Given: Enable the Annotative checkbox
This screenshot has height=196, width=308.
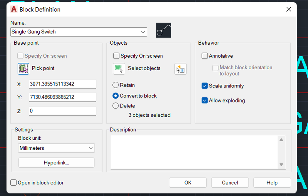Looking at the screenshot, I should click(205, 56).
